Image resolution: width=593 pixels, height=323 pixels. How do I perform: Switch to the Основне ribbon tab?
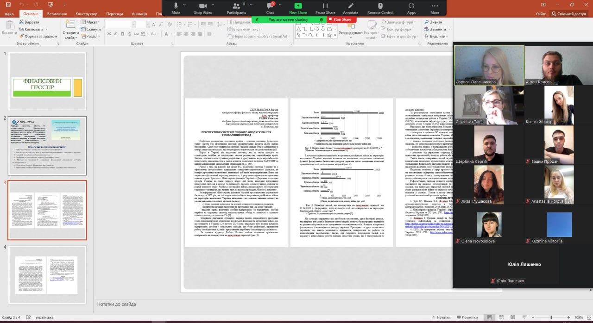tap(31, 14)
